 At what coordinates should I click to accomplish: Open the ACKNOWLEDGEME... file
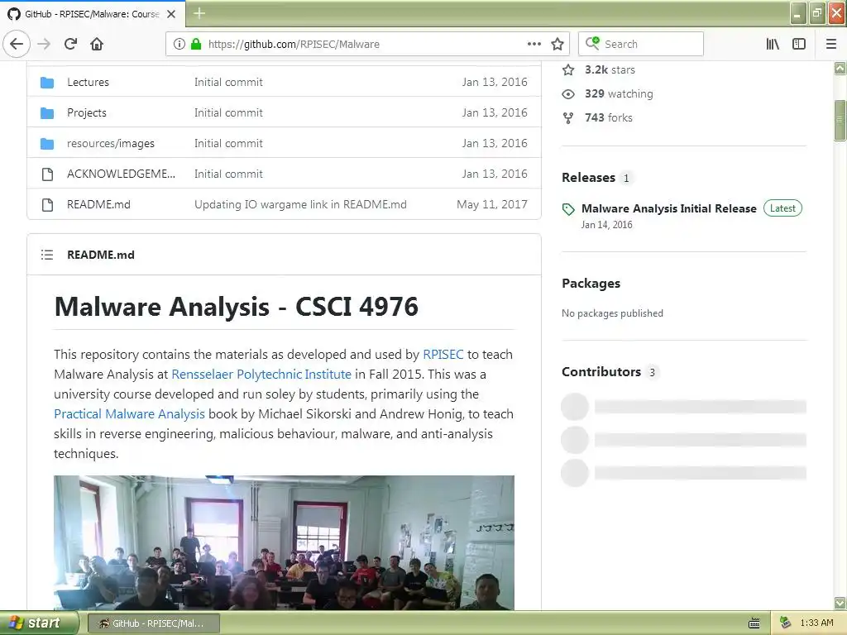pos(121,174)
